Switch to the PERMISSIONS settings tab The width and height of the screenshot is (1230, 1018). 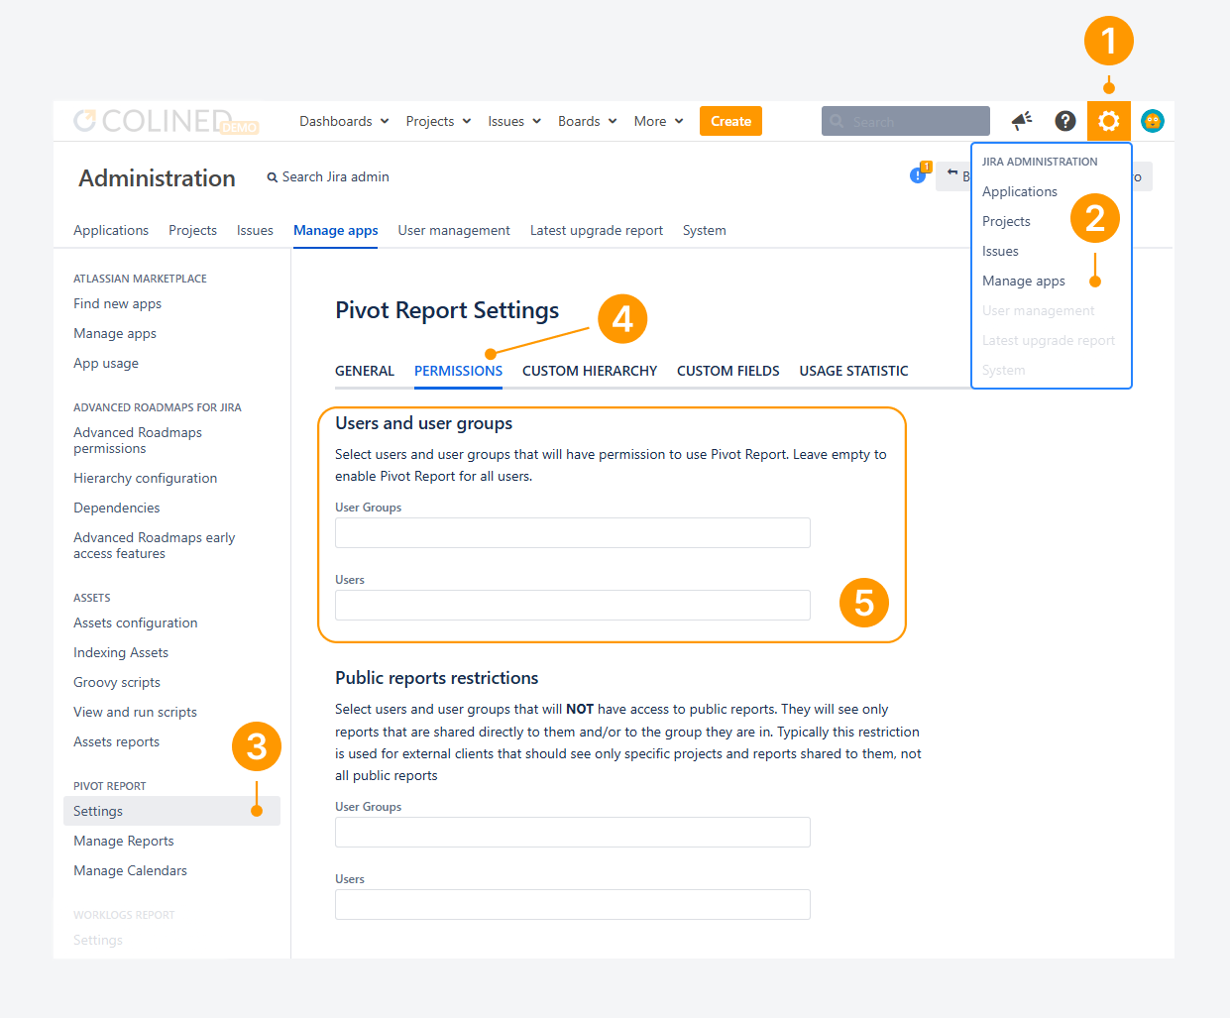pyautogui.click(x=458, y=371)
